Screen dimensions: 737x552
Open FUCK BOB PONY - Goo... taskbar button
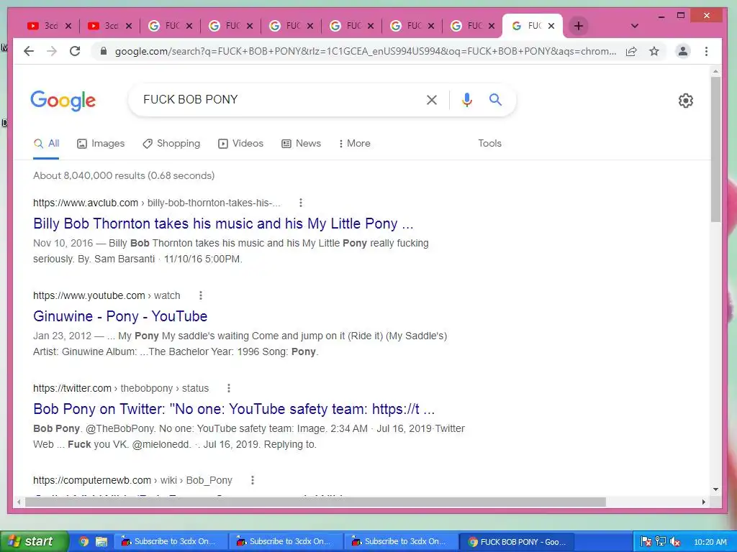click(x=517, y=541)
